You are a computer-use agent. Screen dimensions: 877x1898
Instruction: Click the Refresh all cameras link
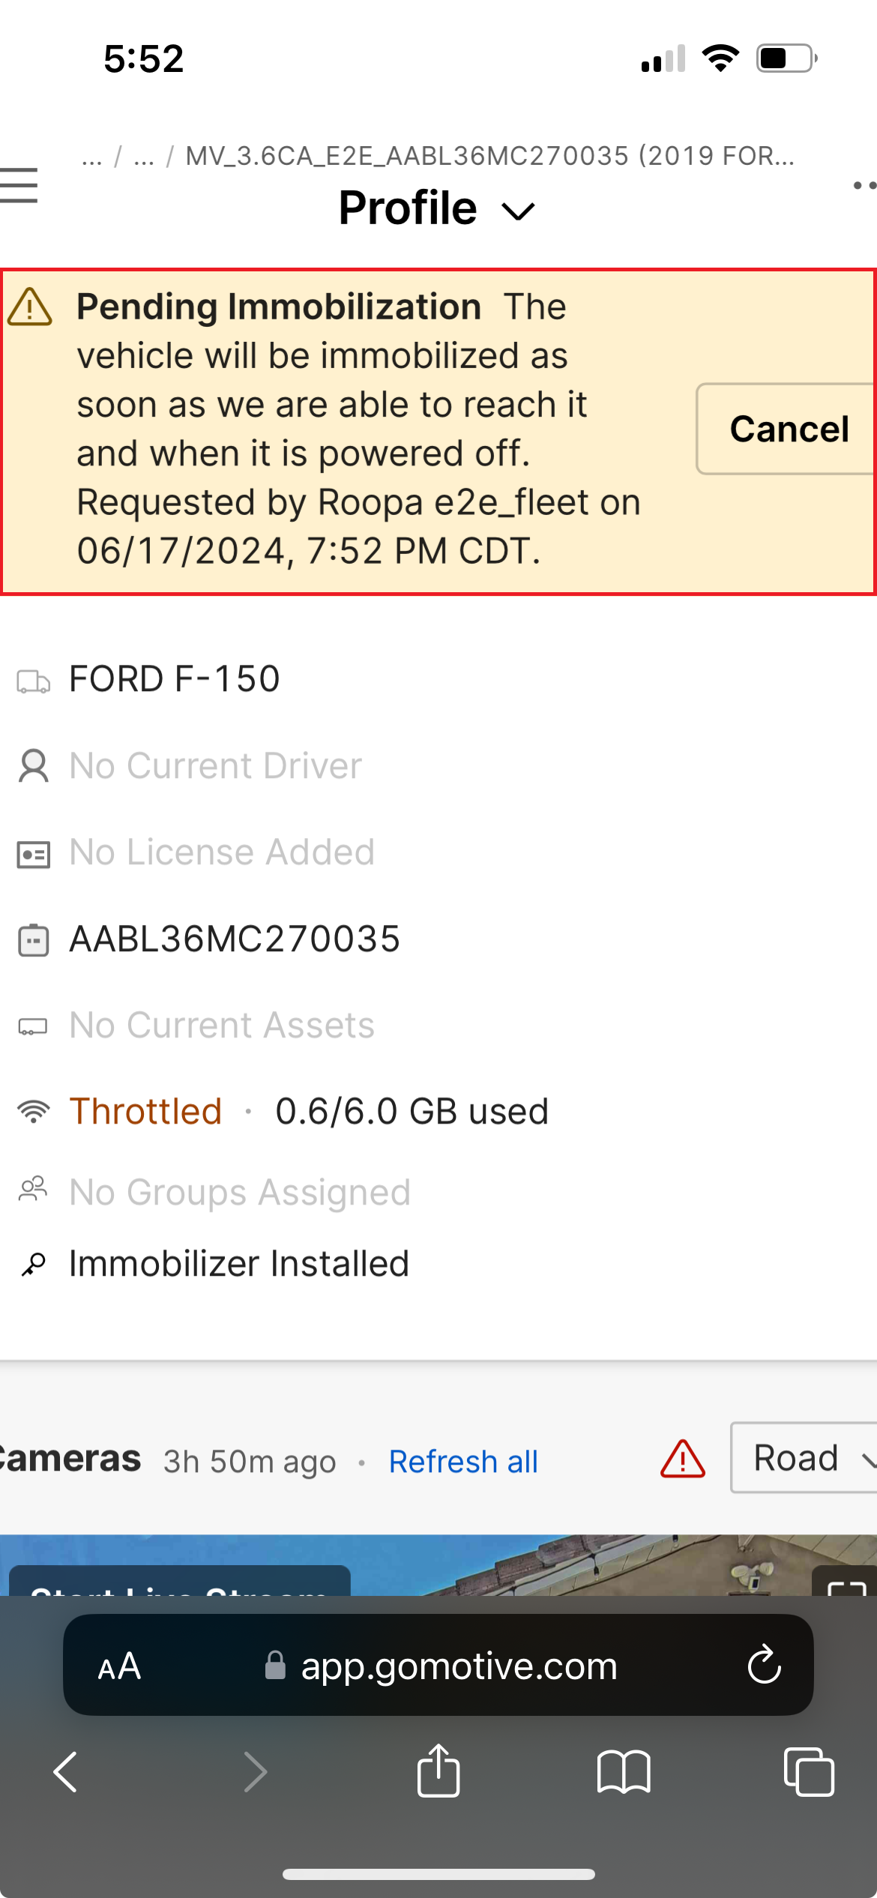click(x=463, y=1462)
